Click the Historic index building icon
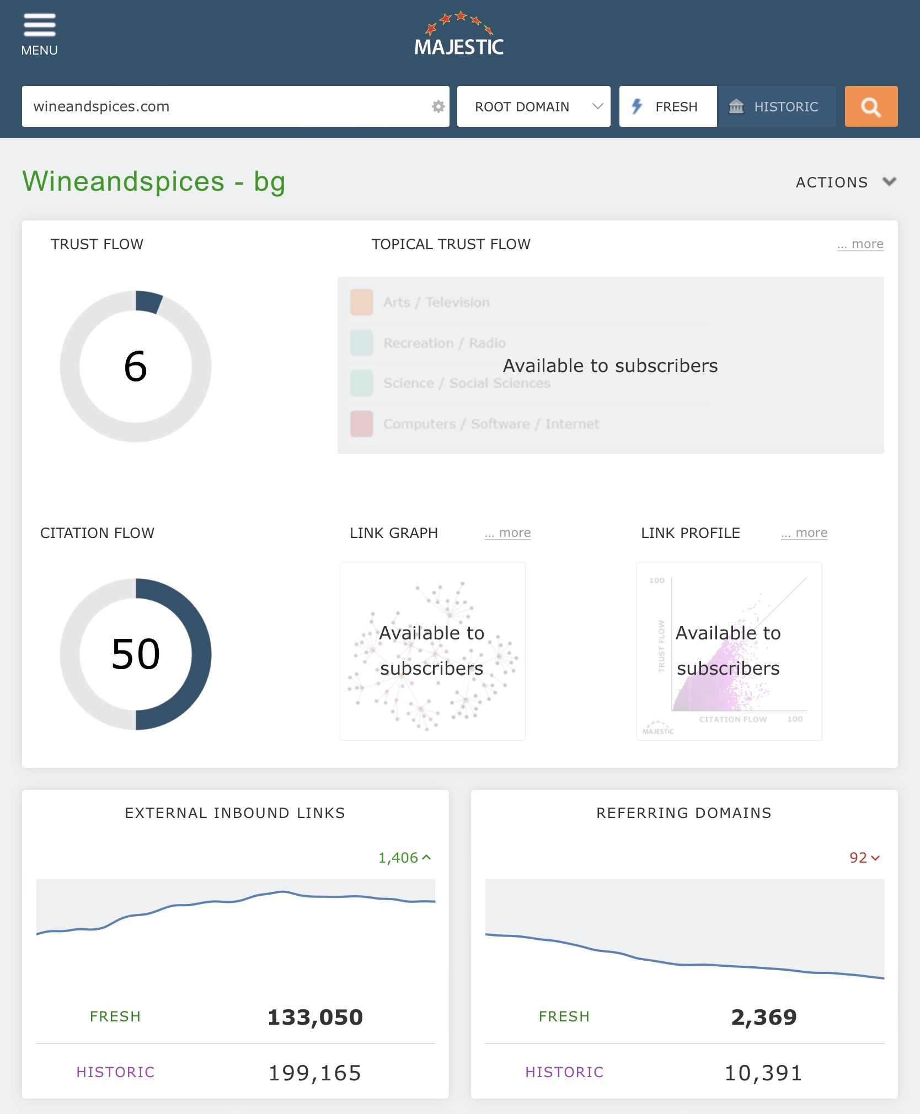This screenshot has width=920, height=1114. 736,106
